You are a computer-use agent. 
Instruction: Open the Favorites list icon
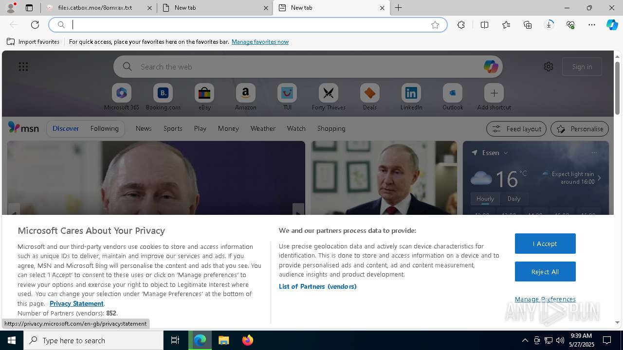click(506, 25)
